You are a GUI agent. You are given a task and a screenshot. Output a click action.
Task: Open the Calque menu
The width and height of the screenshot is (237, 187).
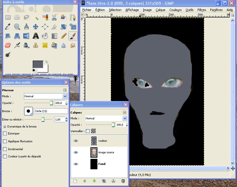[160, 10]
